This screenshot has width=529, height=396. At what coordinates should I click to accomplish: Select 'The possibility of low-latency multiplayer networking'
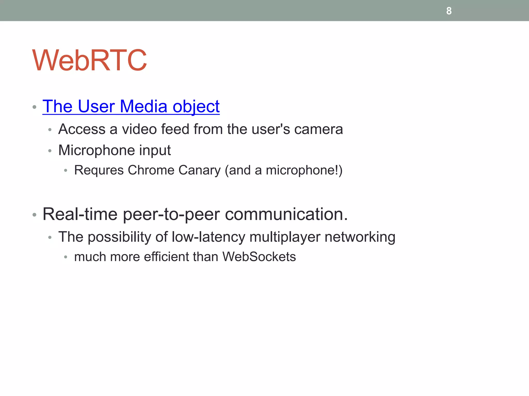[227, 237]
